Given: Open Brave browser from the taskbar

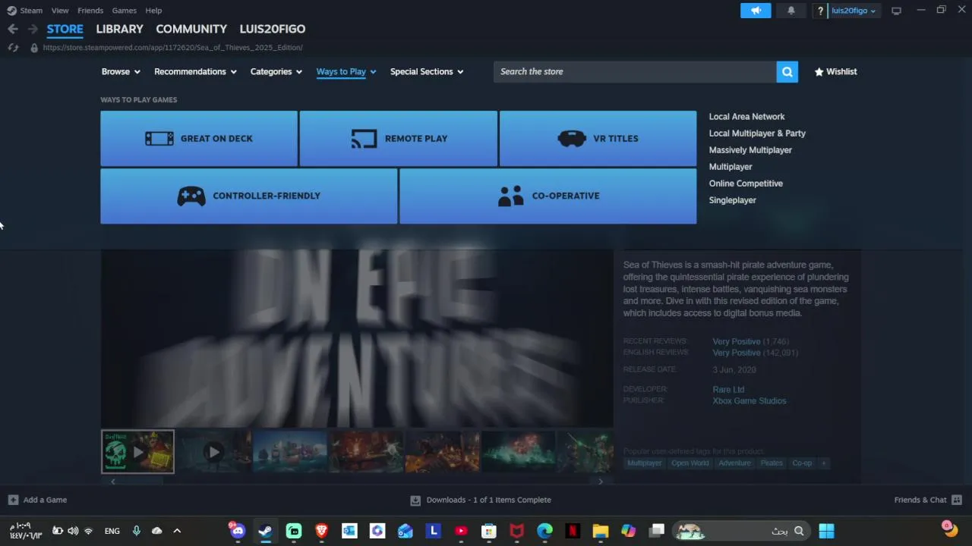Looking at the screenshot, I should [321, 531].
